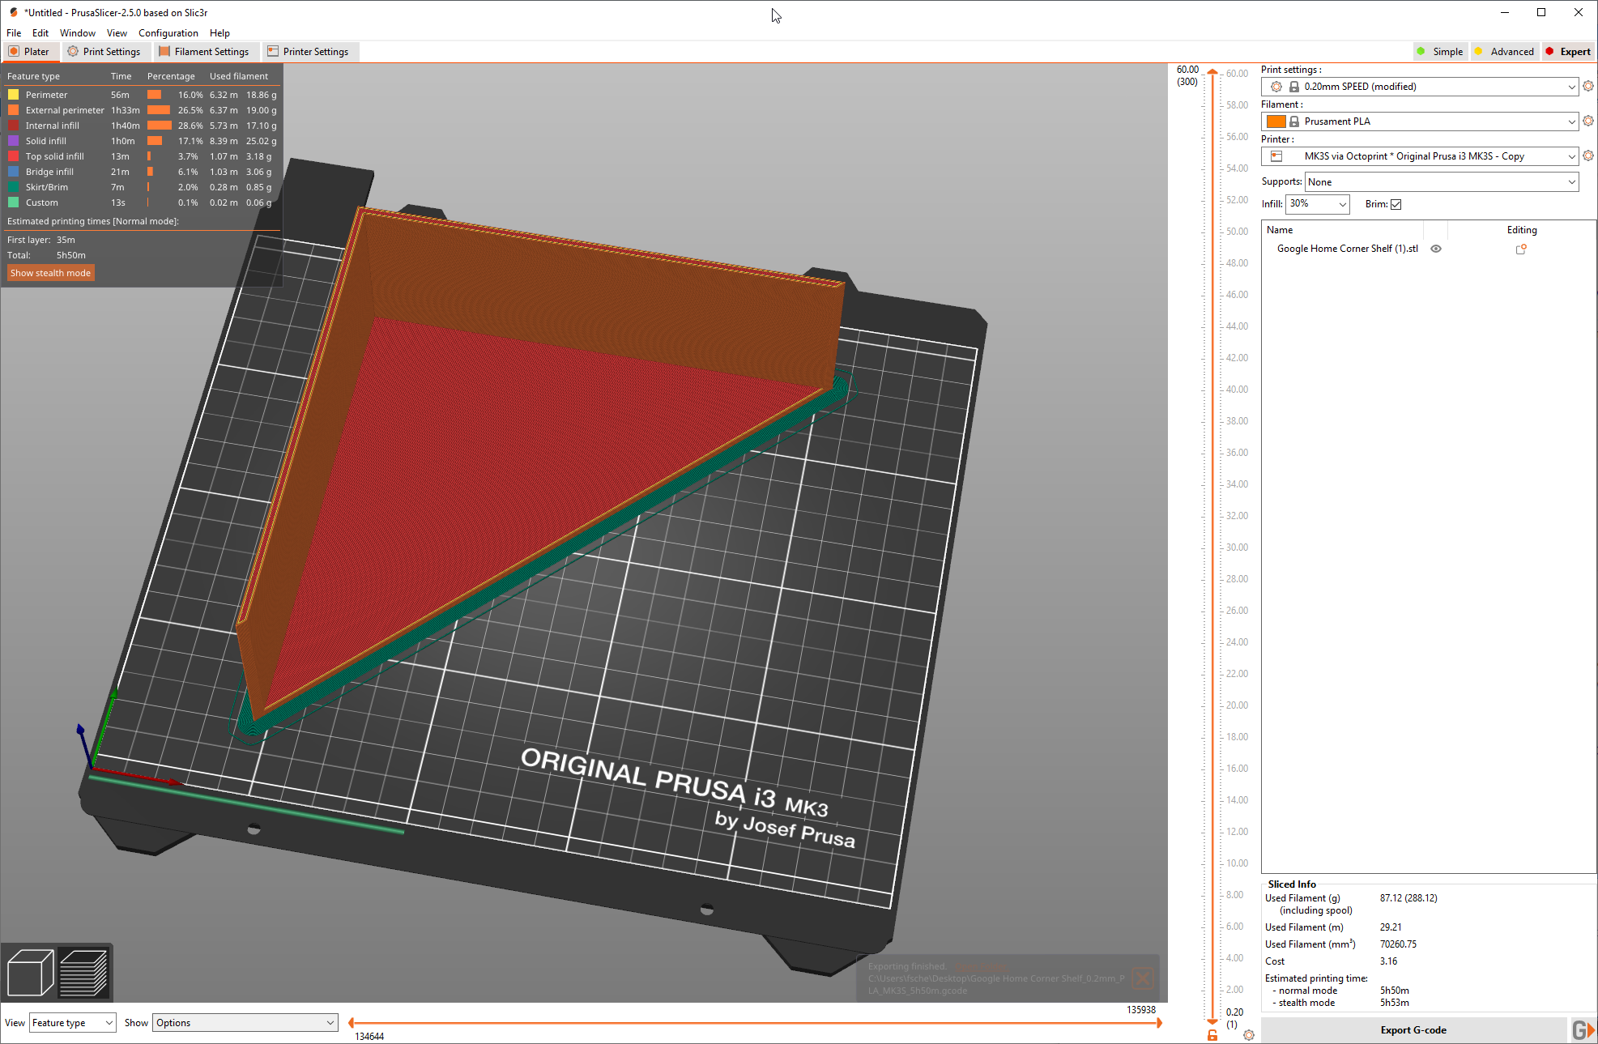Open the File menu

coord(14,33)
